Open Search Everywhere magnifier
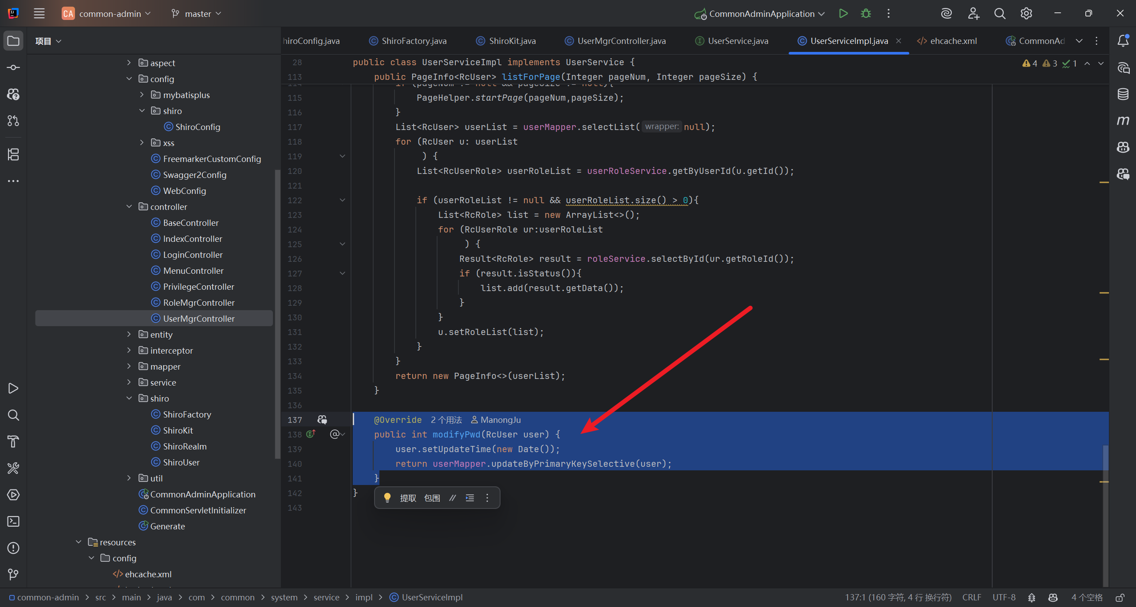 click(x=1000, y=13)
